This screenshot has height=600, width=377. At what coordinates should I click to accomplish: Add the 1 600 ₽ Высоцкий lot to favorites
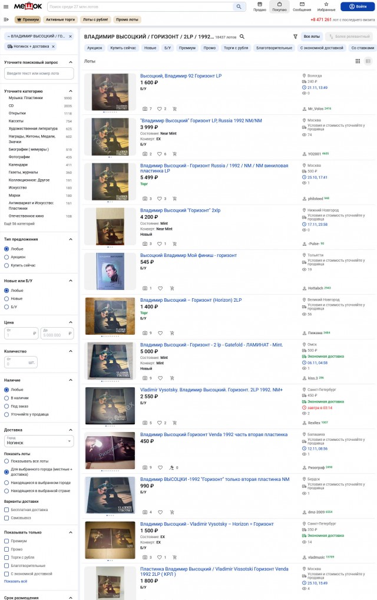point(160,108)
